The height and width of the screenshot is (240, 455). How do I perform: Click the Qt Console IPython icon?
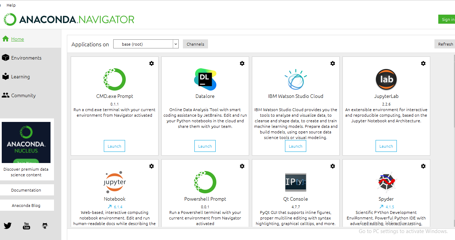[x=295, y=182]
